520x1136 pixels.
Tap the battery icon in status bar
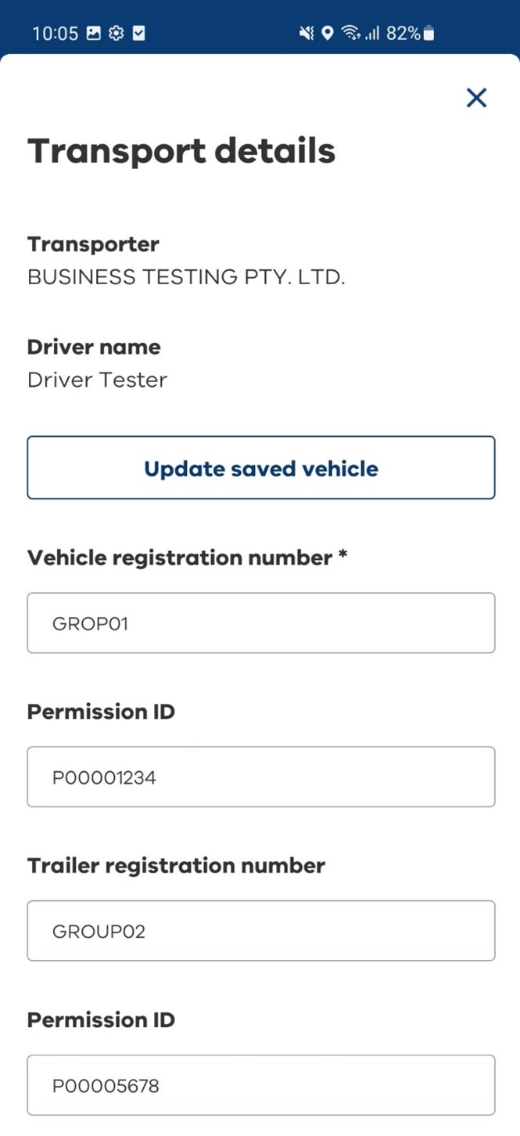coord(429,33)
